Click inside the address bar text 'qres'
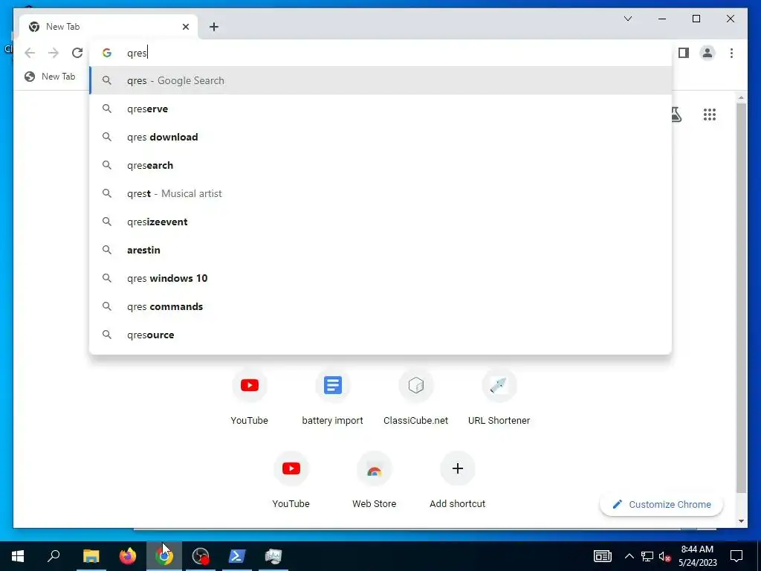The height and width of the screenshot is (571, 761). [137, 53]
